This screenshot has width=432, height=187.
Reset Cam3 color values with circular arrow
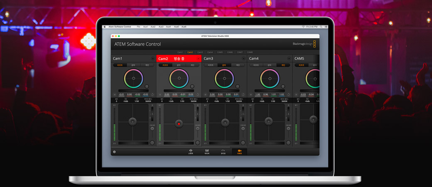pyautogui.click(x=243, y=95)
